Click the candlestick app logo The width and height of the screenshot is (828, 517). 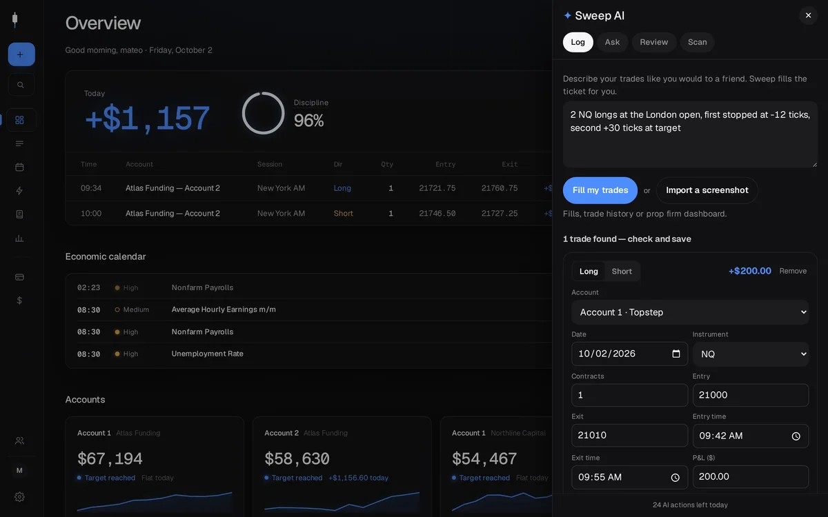14,19
